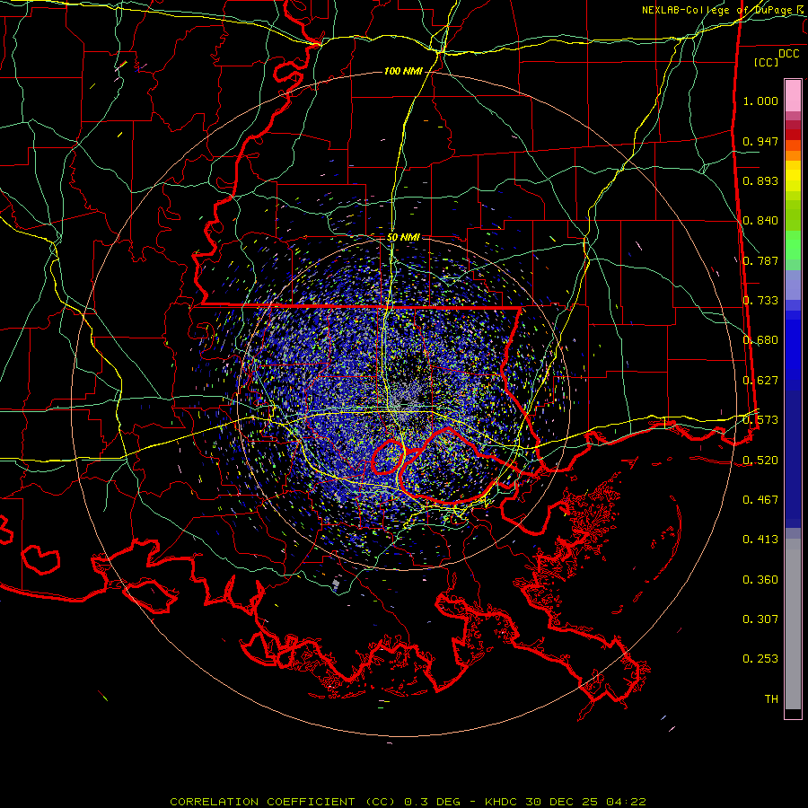Screen dimensions: 808x808
Task: Click the 0.413 value on the color scale
Action: pyautogui.click(x=760, y=540)
